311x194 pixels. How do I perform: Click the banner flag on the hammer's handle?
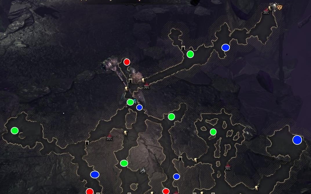tap(126, 89)
